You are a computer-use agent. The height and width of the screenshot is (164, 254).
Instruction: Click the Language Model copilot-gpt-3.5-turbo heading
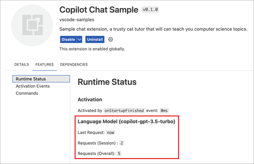[126, 121]
